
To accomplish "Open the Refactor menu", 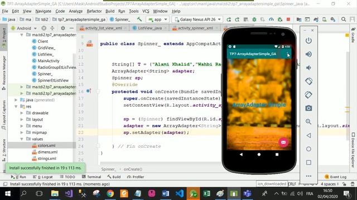I will [x=94, y=11].
